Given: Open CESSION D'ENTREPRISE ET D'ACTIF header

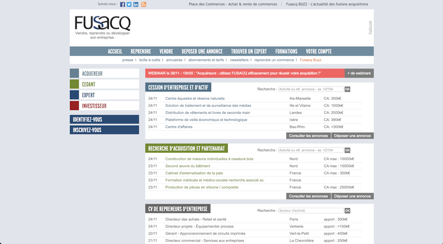Looking at the screenshot, I should pos(178,87).
